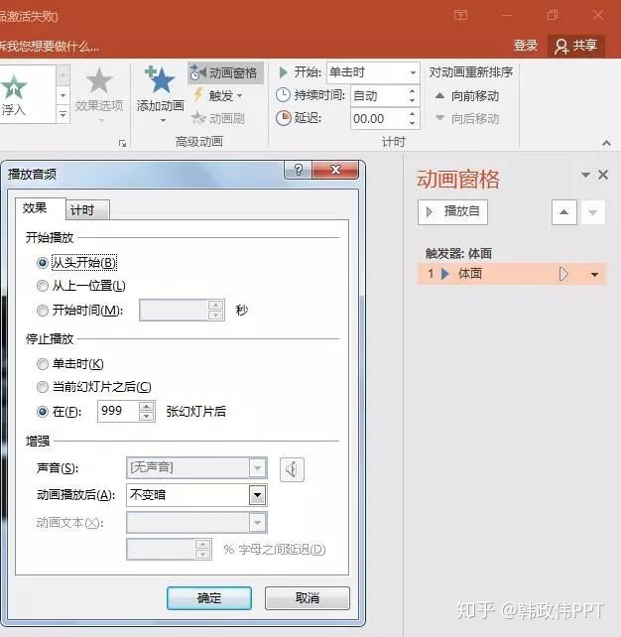Move item up in Animation Pane
621x637 pixels.
[x=563, y=212]
